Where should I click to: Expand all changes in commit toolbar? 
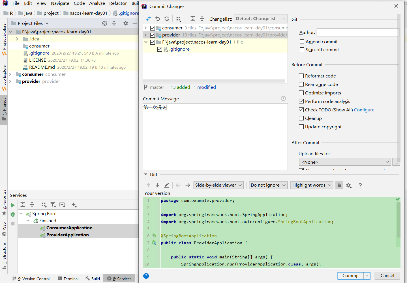(193, 19)
